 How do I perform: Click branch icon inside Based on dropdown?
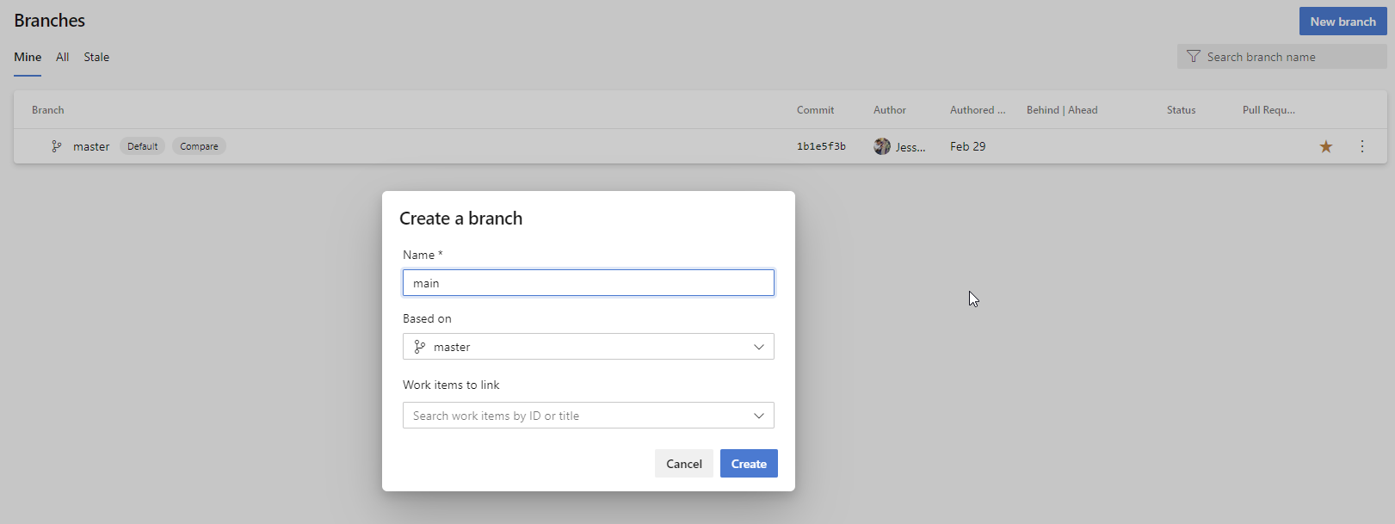(x=420, y=347)
